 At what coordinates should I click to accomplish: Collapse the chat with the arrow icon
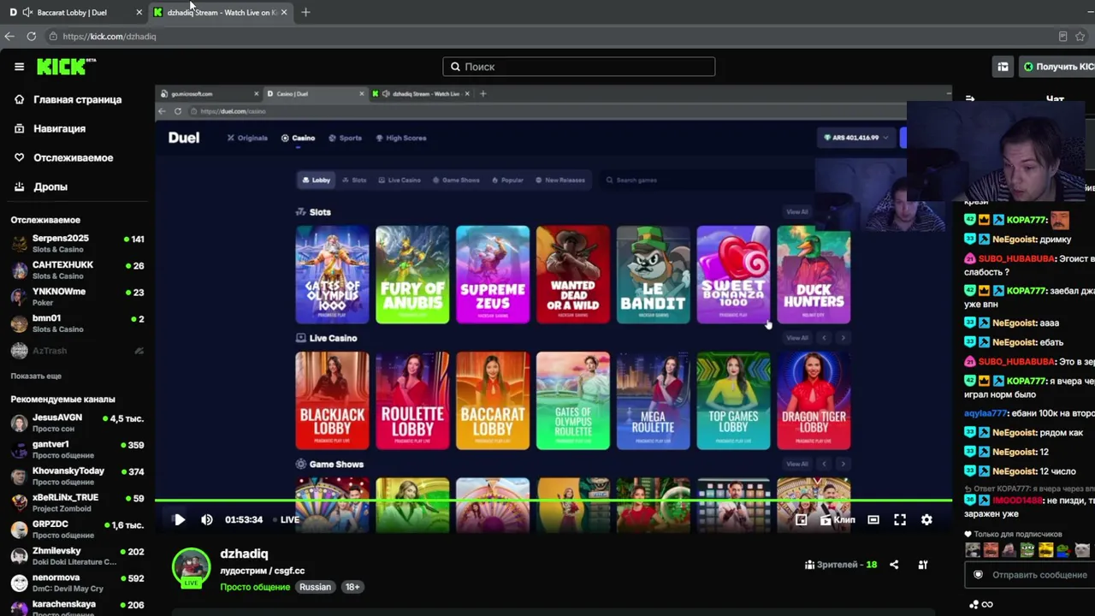click(x=970, y=99)
